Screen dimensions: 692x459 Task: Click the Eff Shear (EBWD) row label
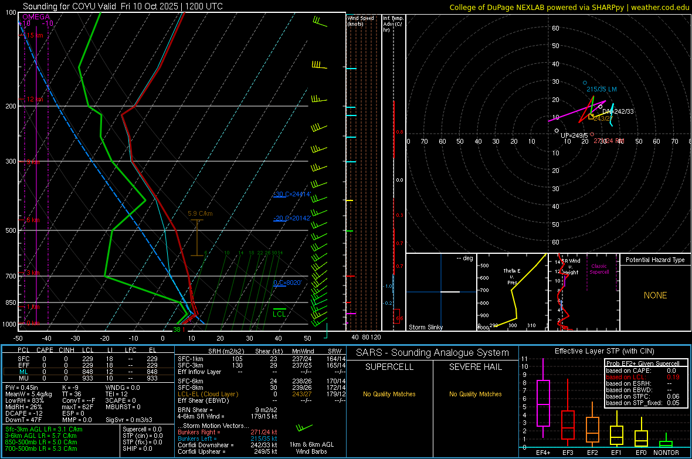pyautogui.click(x=203, y=401)
